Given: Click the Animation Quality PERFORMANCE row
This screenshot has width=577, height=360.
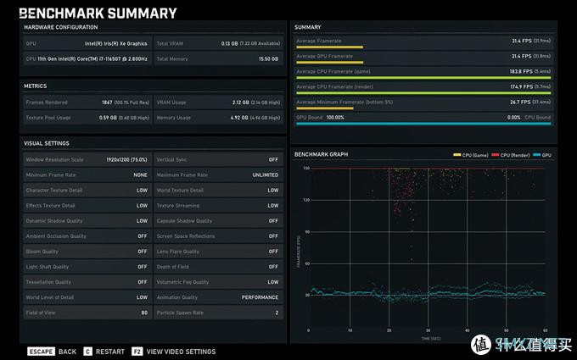Looking at the screenshot, I should [x=219, y=297].
